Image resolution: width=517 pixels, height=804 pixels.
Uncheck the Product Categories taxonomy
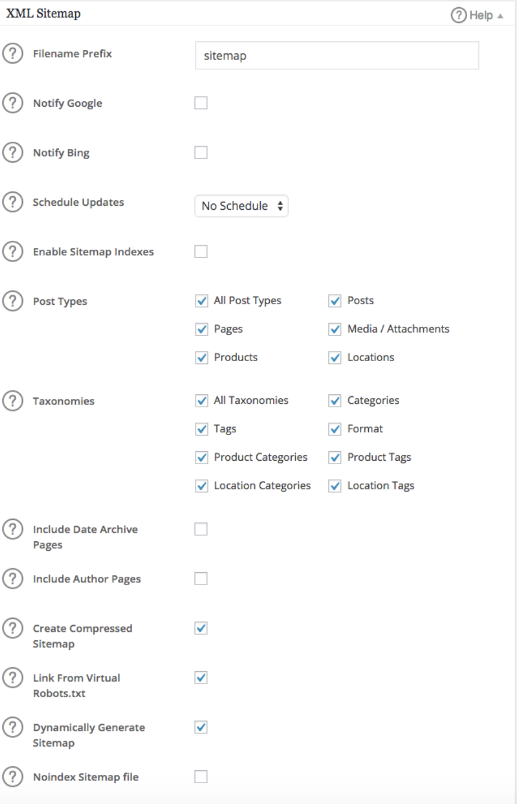(202, 458)
